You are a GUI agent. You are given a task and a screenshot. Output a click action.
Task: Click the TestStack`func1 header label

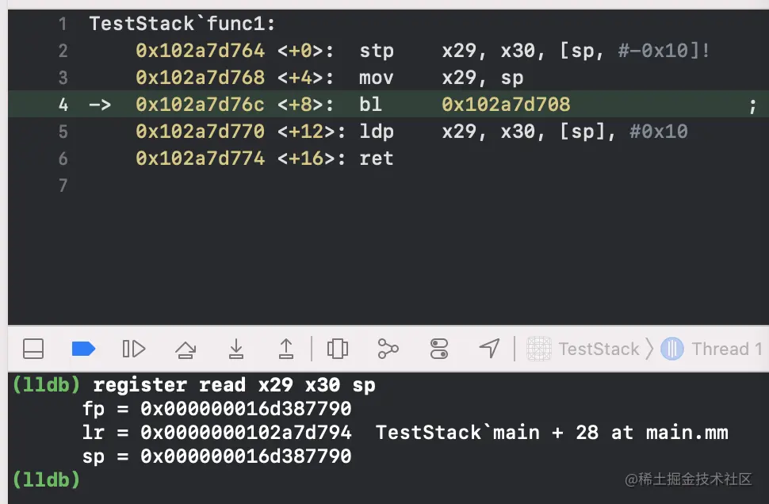182,24
